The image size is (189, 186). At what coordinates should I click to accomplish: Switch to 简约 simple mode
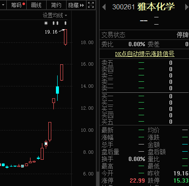pyautogui.click(x=56, y=5)
